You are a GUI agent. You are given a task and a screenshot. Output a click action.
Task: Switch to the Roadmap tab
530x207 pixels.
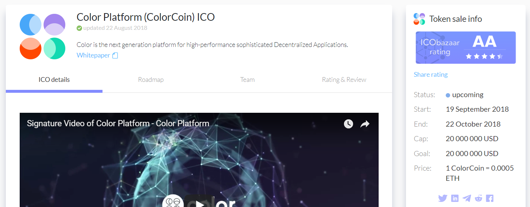[151, 80]
